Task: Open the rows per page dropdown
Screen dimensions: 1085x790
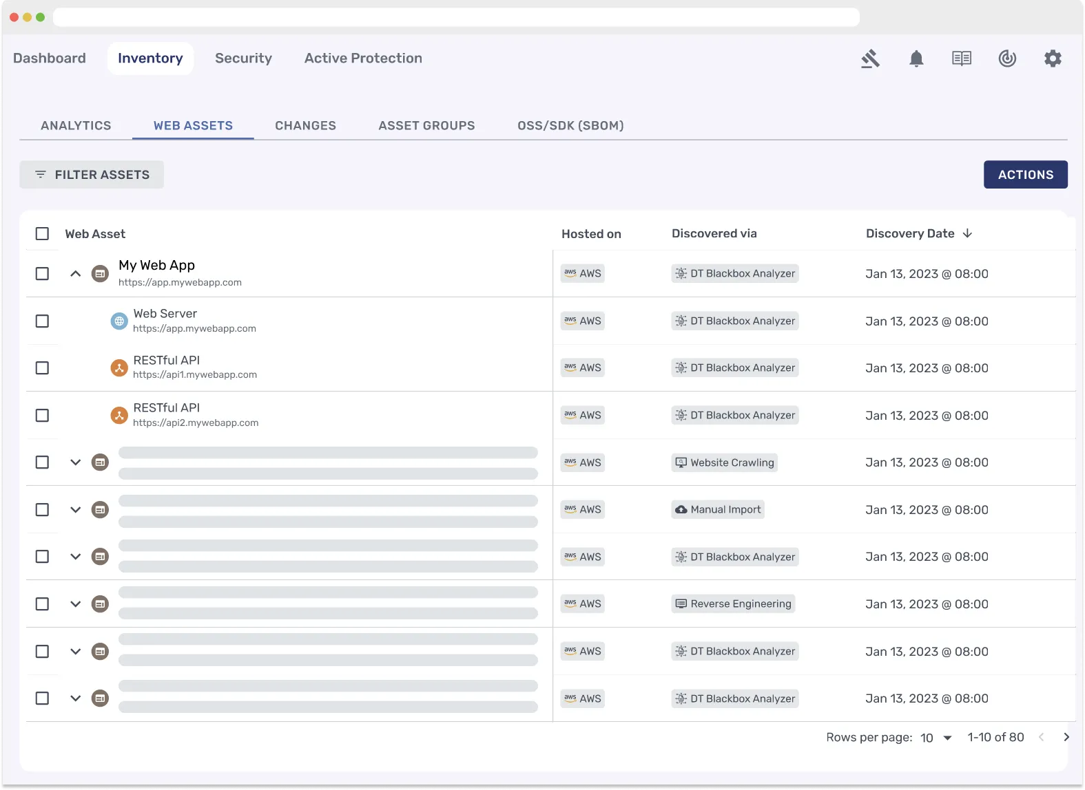Action: click(x=937, y=738)
